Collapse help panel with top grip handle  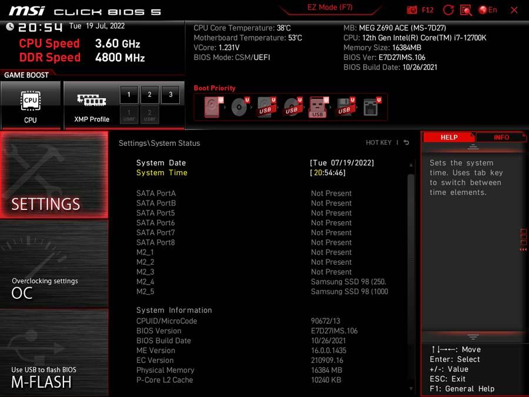tap(473, 146)
